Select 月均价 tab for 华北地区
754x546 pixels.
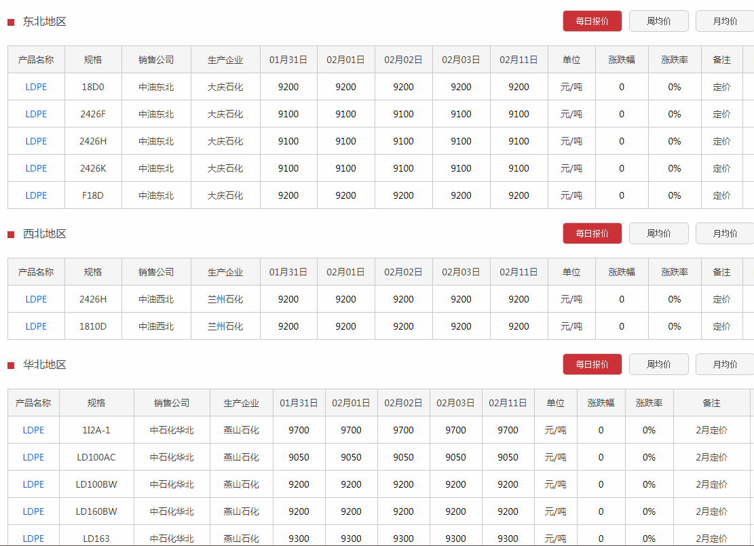click(x=724, y=364)
